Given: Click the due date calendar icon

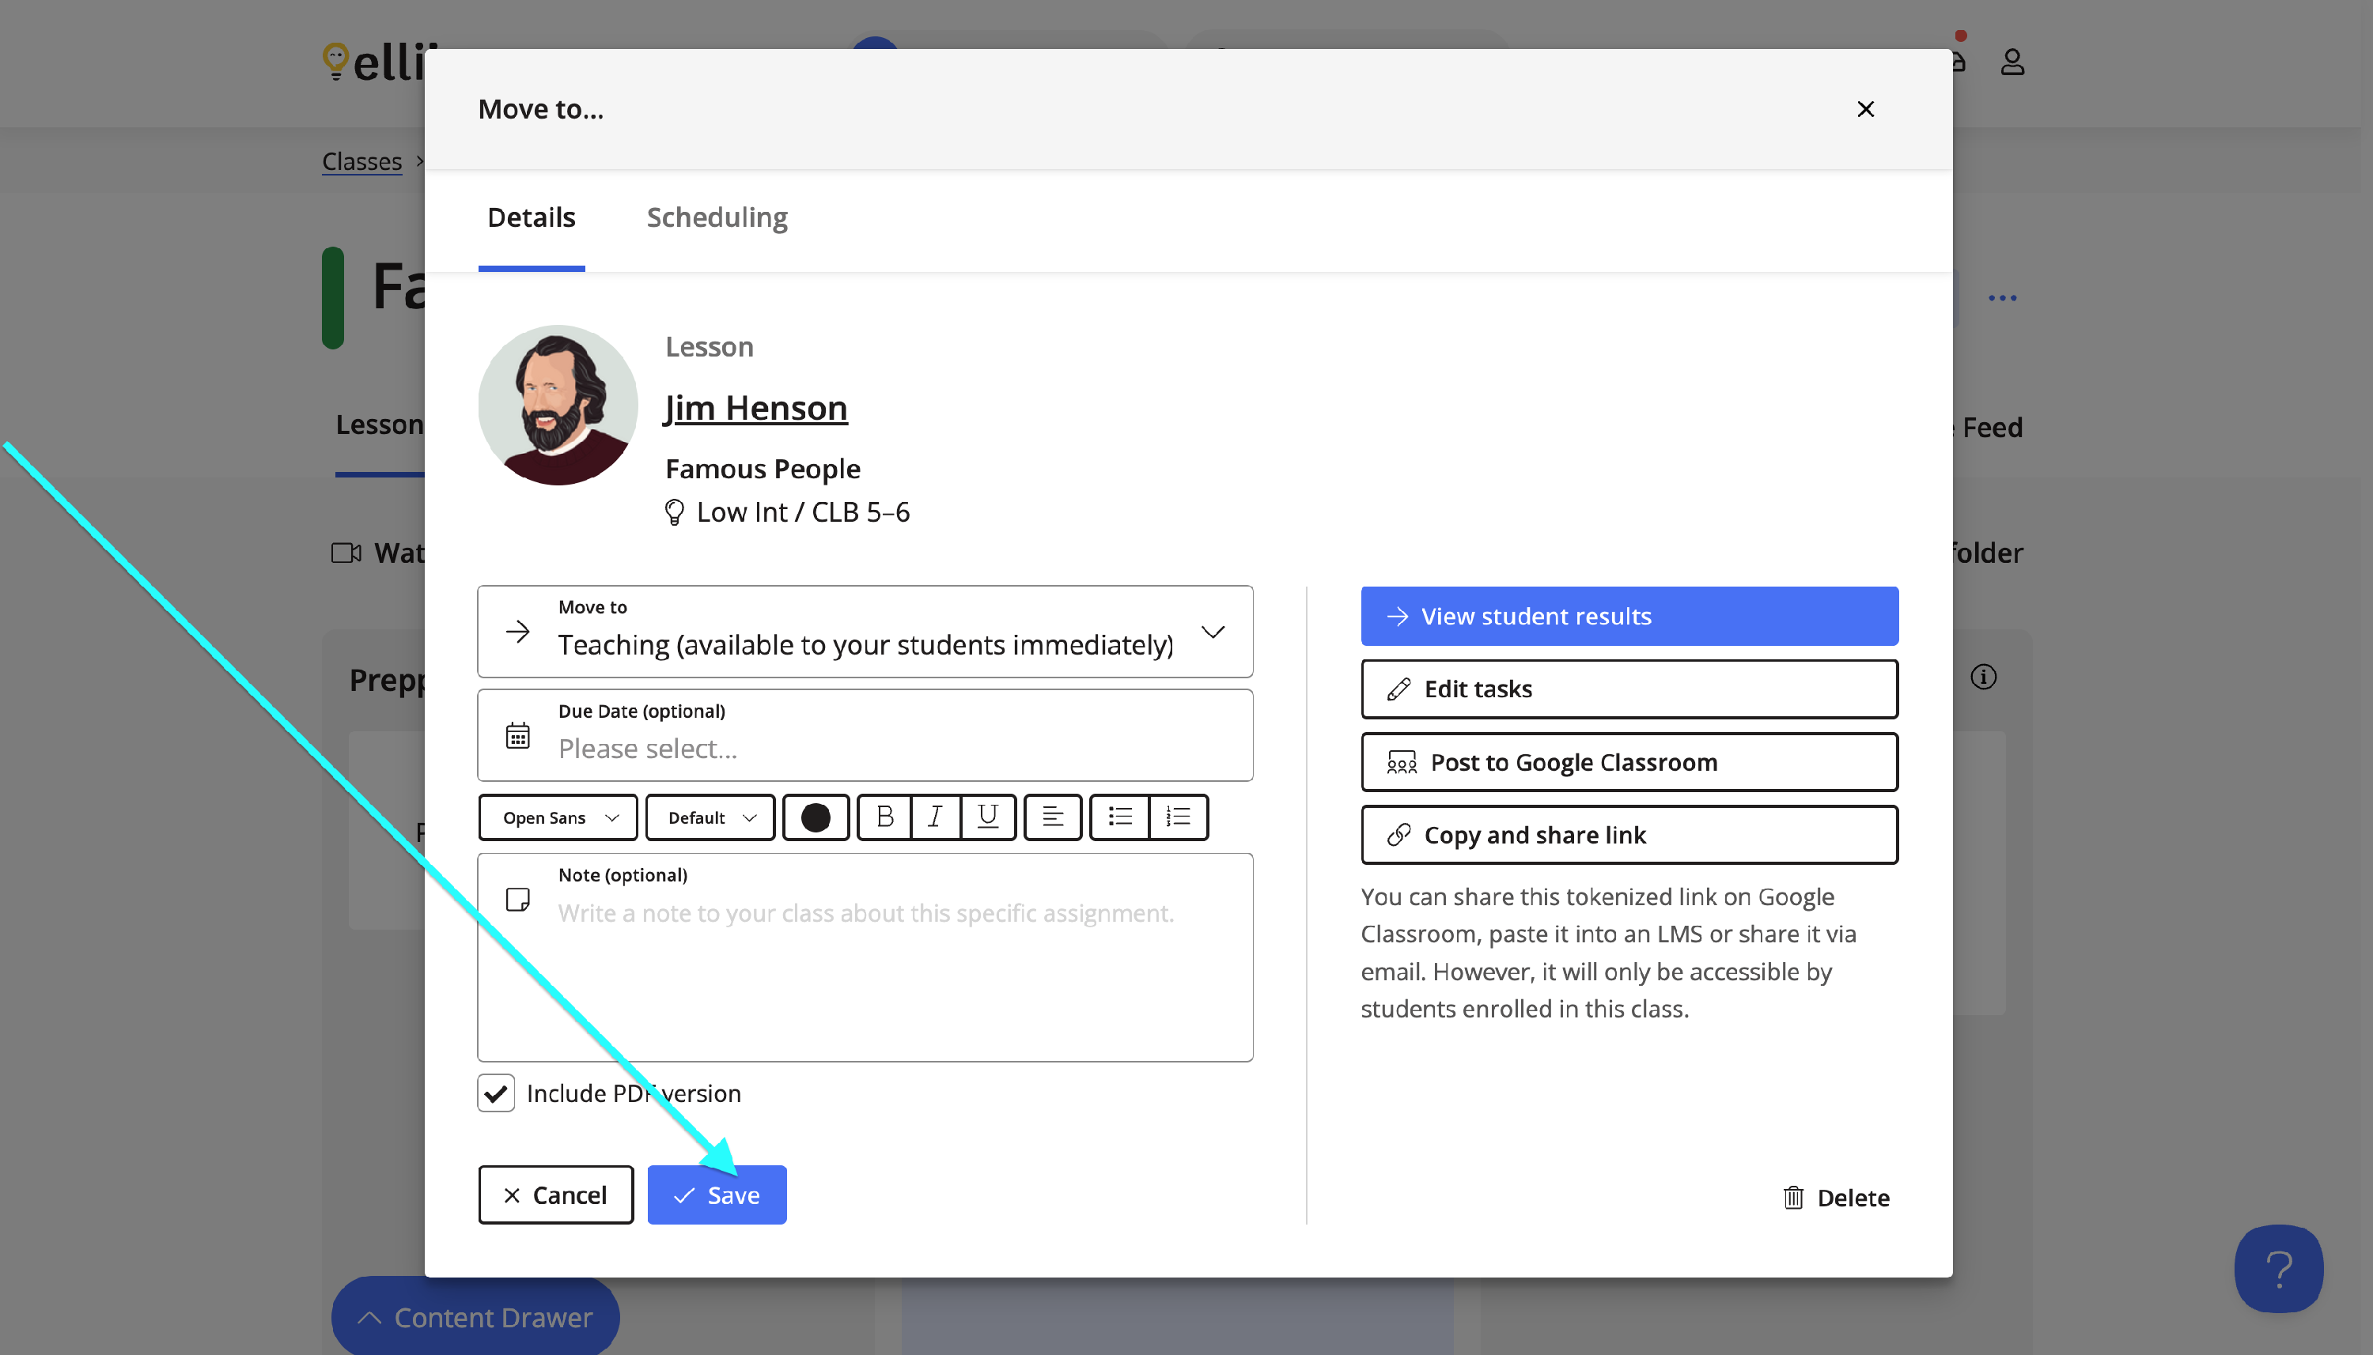Looking at the screenshot, I should (517, 735).
